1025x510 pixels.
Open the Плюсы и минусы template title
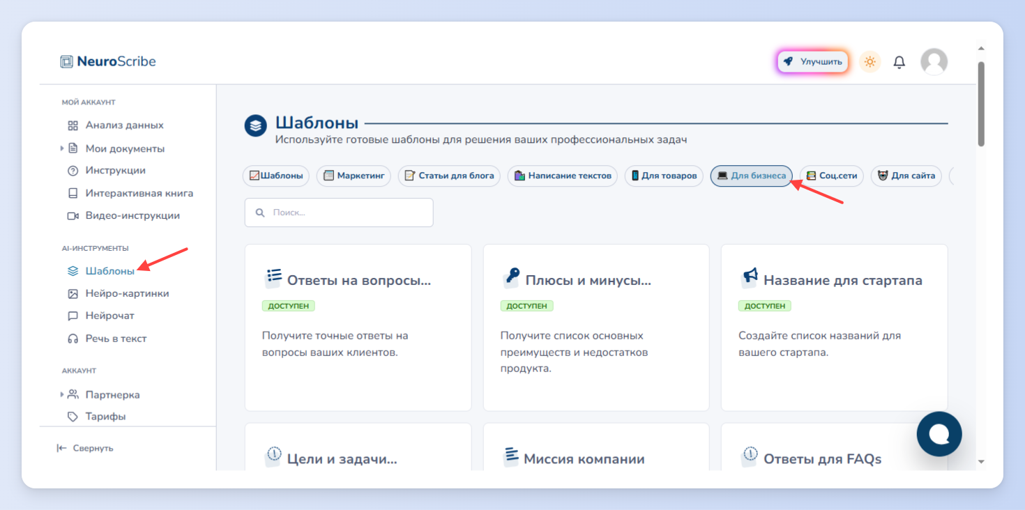(x=588, y=281)
